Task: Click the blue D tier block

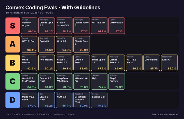Action: pyautogui.click(x=12, y=100)
